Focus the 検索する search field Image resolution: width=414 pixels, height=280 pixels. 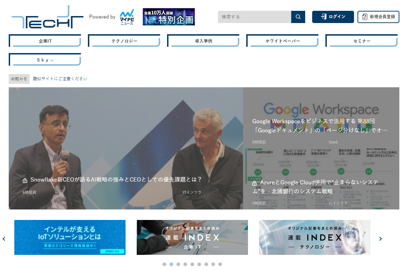255,17
